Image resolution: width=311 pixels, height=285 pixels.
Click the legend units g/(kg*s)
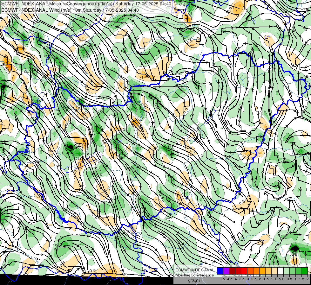195,281
